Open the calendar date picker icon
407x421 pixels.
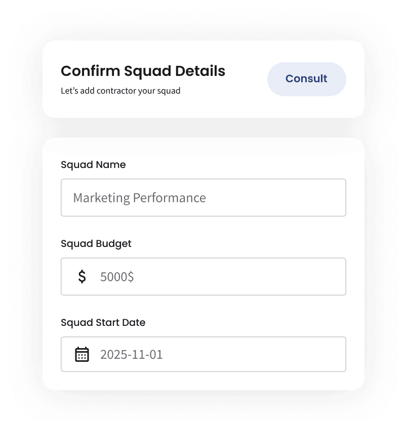click(82, 354)
